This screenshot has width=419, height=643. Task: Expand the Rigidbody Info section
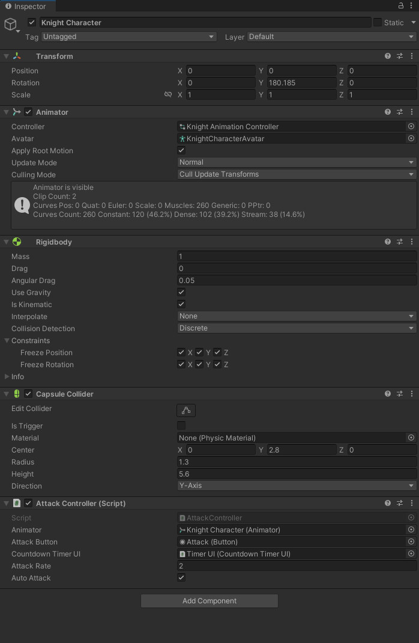pos(6,377)
